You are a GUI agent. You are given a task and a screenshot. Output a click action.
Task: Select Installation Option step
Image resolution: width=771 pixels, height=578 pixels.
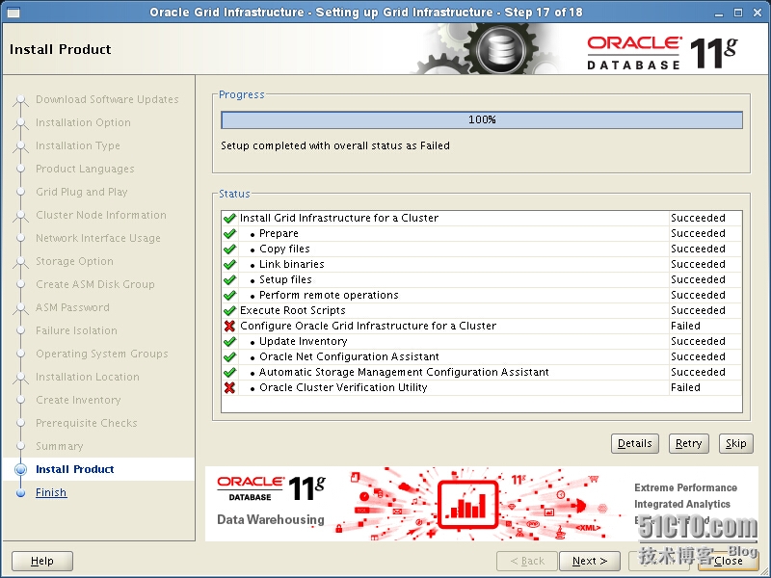pos(83,122)
